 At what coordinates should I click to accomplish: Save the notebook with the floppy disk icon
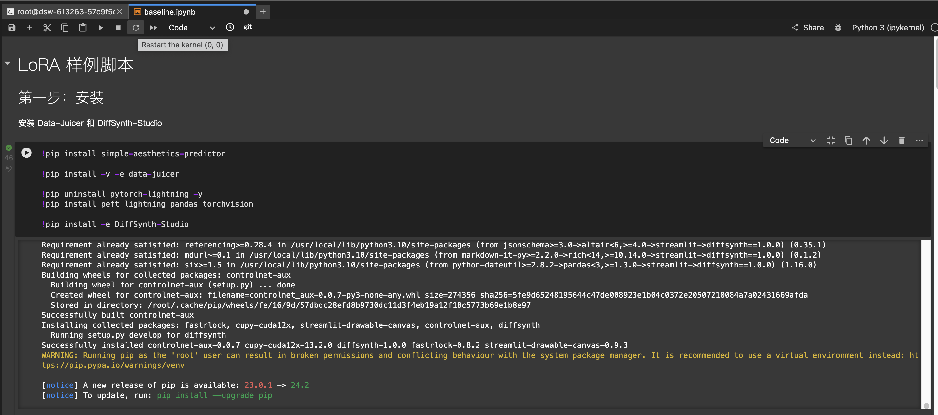click(x=12, y=28)
